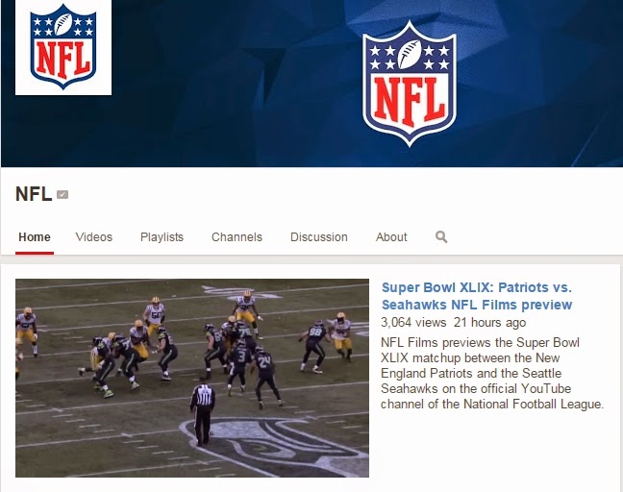Screen dimensions: 623x492
Task: Click the '3,064 views' text
Action: click(413, 322)
